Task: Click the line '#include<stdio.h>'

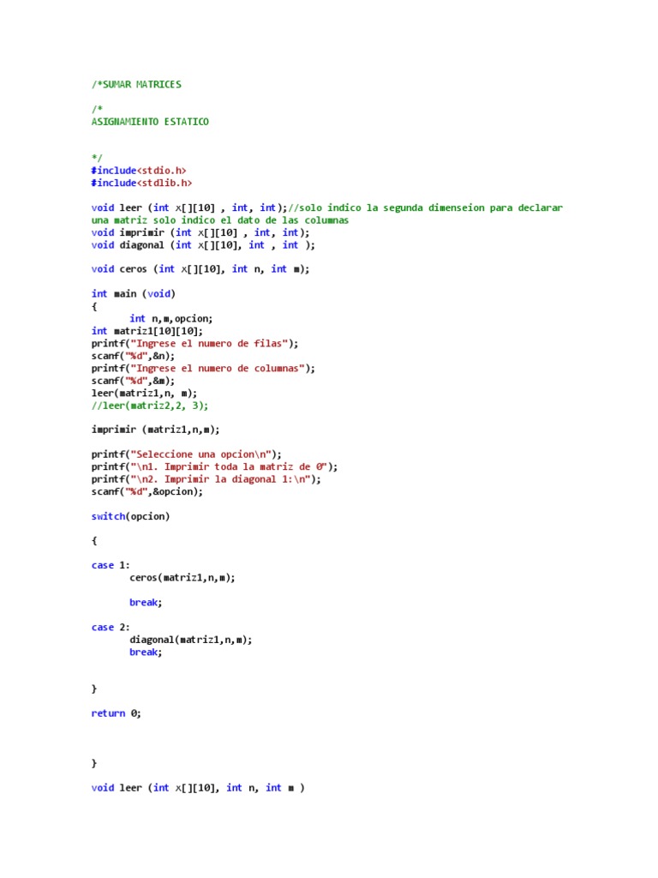Action: (139, 171)
